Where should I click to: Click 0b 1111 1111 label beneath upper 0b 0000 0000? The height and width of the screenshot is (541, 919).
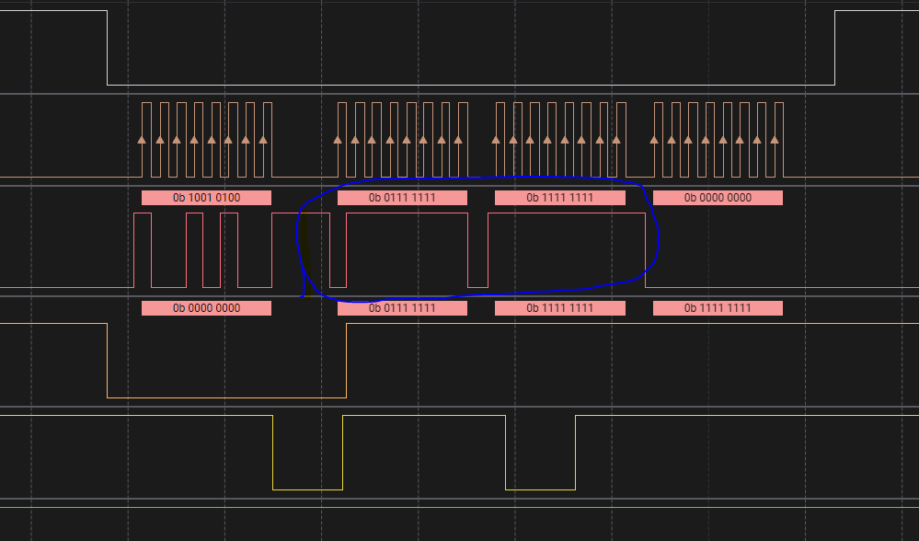(718, 308)
